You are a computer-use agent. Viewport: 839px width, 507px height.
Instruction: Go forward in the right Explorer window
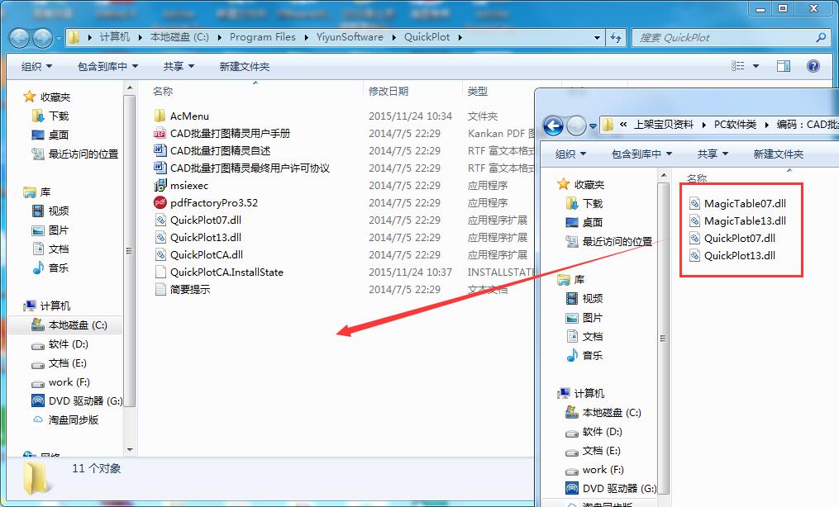[x=576, y=126]
